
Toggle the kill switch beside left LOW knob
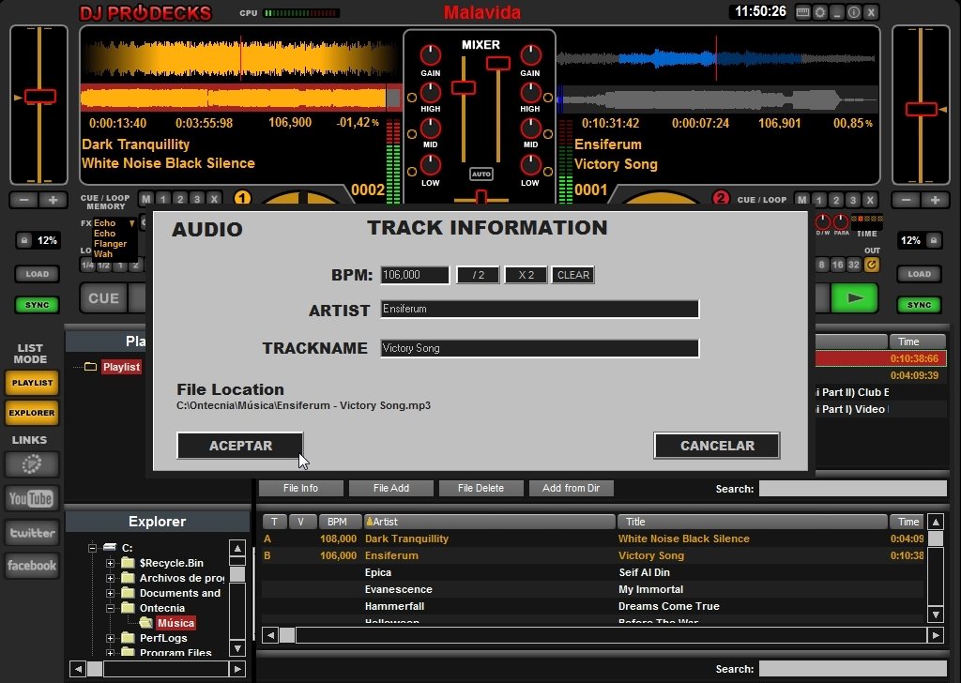pos(412,172)
